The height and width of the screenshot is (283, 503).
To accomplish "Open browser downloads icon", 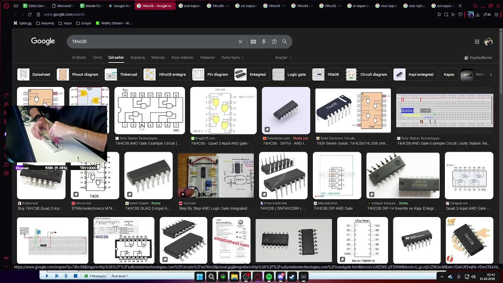I will coord(477,15).
